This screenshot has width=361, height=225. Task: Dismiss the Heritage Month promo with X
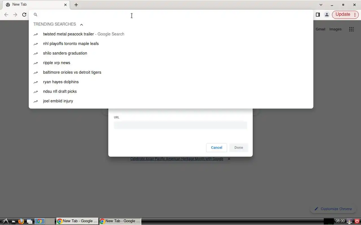229,159
